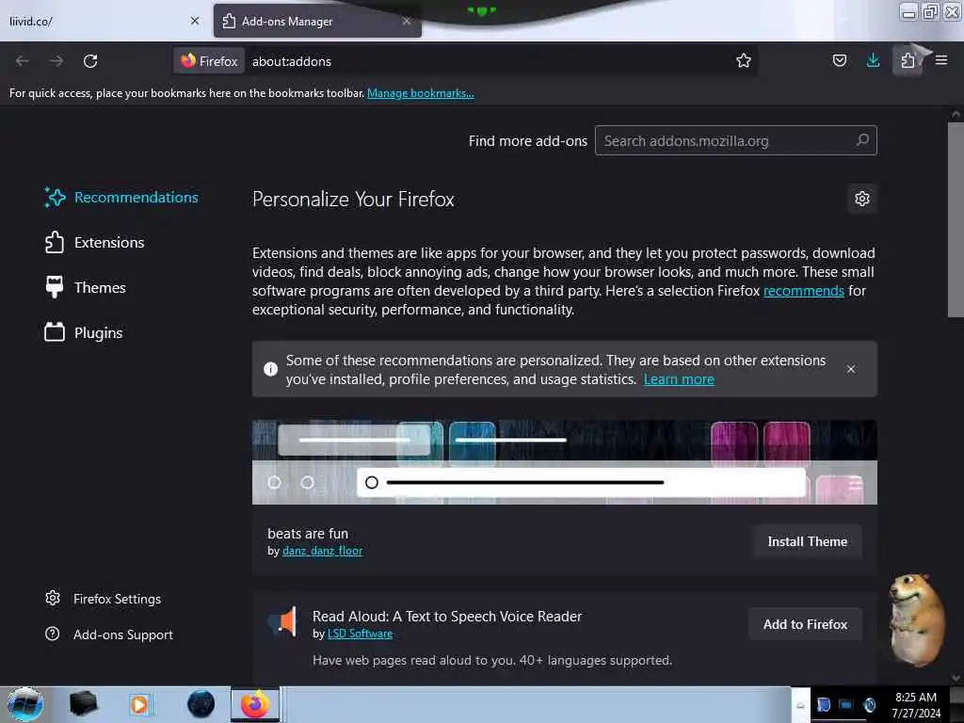Open the Plugins category
The image size is (964, 723).
(x=84, y=332)
